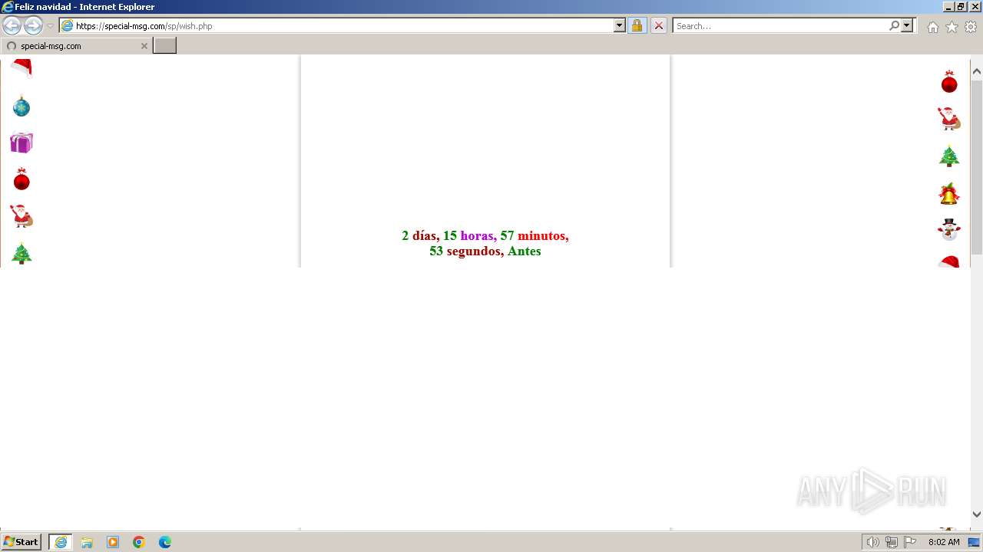The image size is (983, 552).
Task: Click the 8:02 AM system clock
Action: point(944,542)
